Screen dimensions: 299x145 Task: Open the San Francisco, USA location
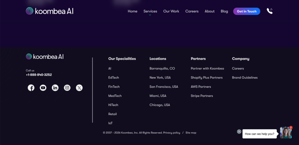164,87
